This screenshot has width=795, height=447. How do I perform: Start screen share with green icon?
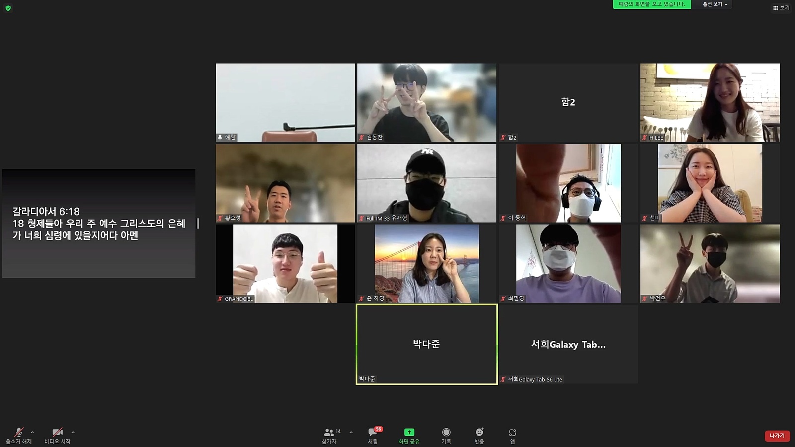409,433
